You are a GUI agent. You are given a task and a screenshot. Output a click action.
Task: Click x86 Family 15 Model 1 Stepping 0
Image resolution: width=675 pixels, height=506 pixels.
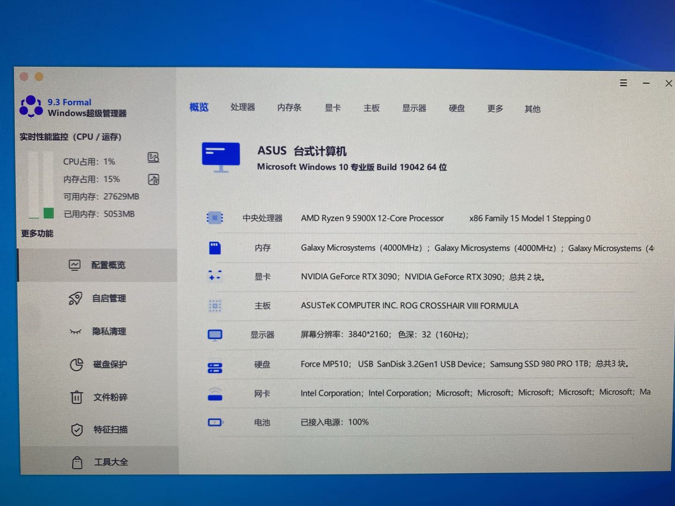(x=530, y=218)
